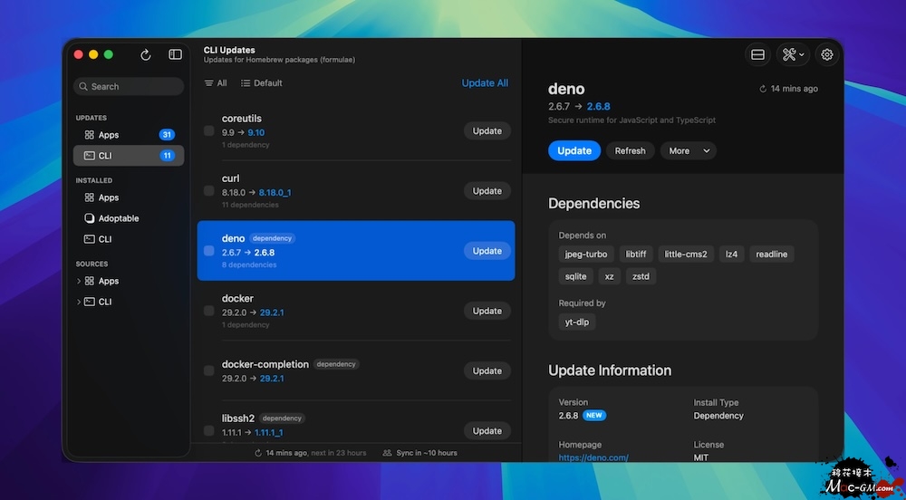Open CLI under Installed section

(x=105, y=239)
